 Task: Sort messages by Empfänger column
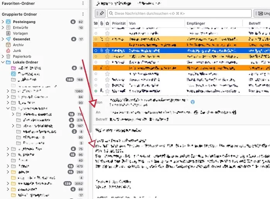tap(196, 24)
